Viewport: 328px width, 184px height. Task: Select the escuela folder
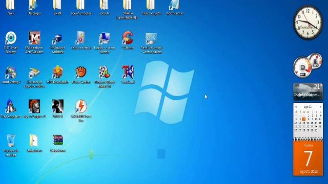pyautogui.click(x=104, y=7)
